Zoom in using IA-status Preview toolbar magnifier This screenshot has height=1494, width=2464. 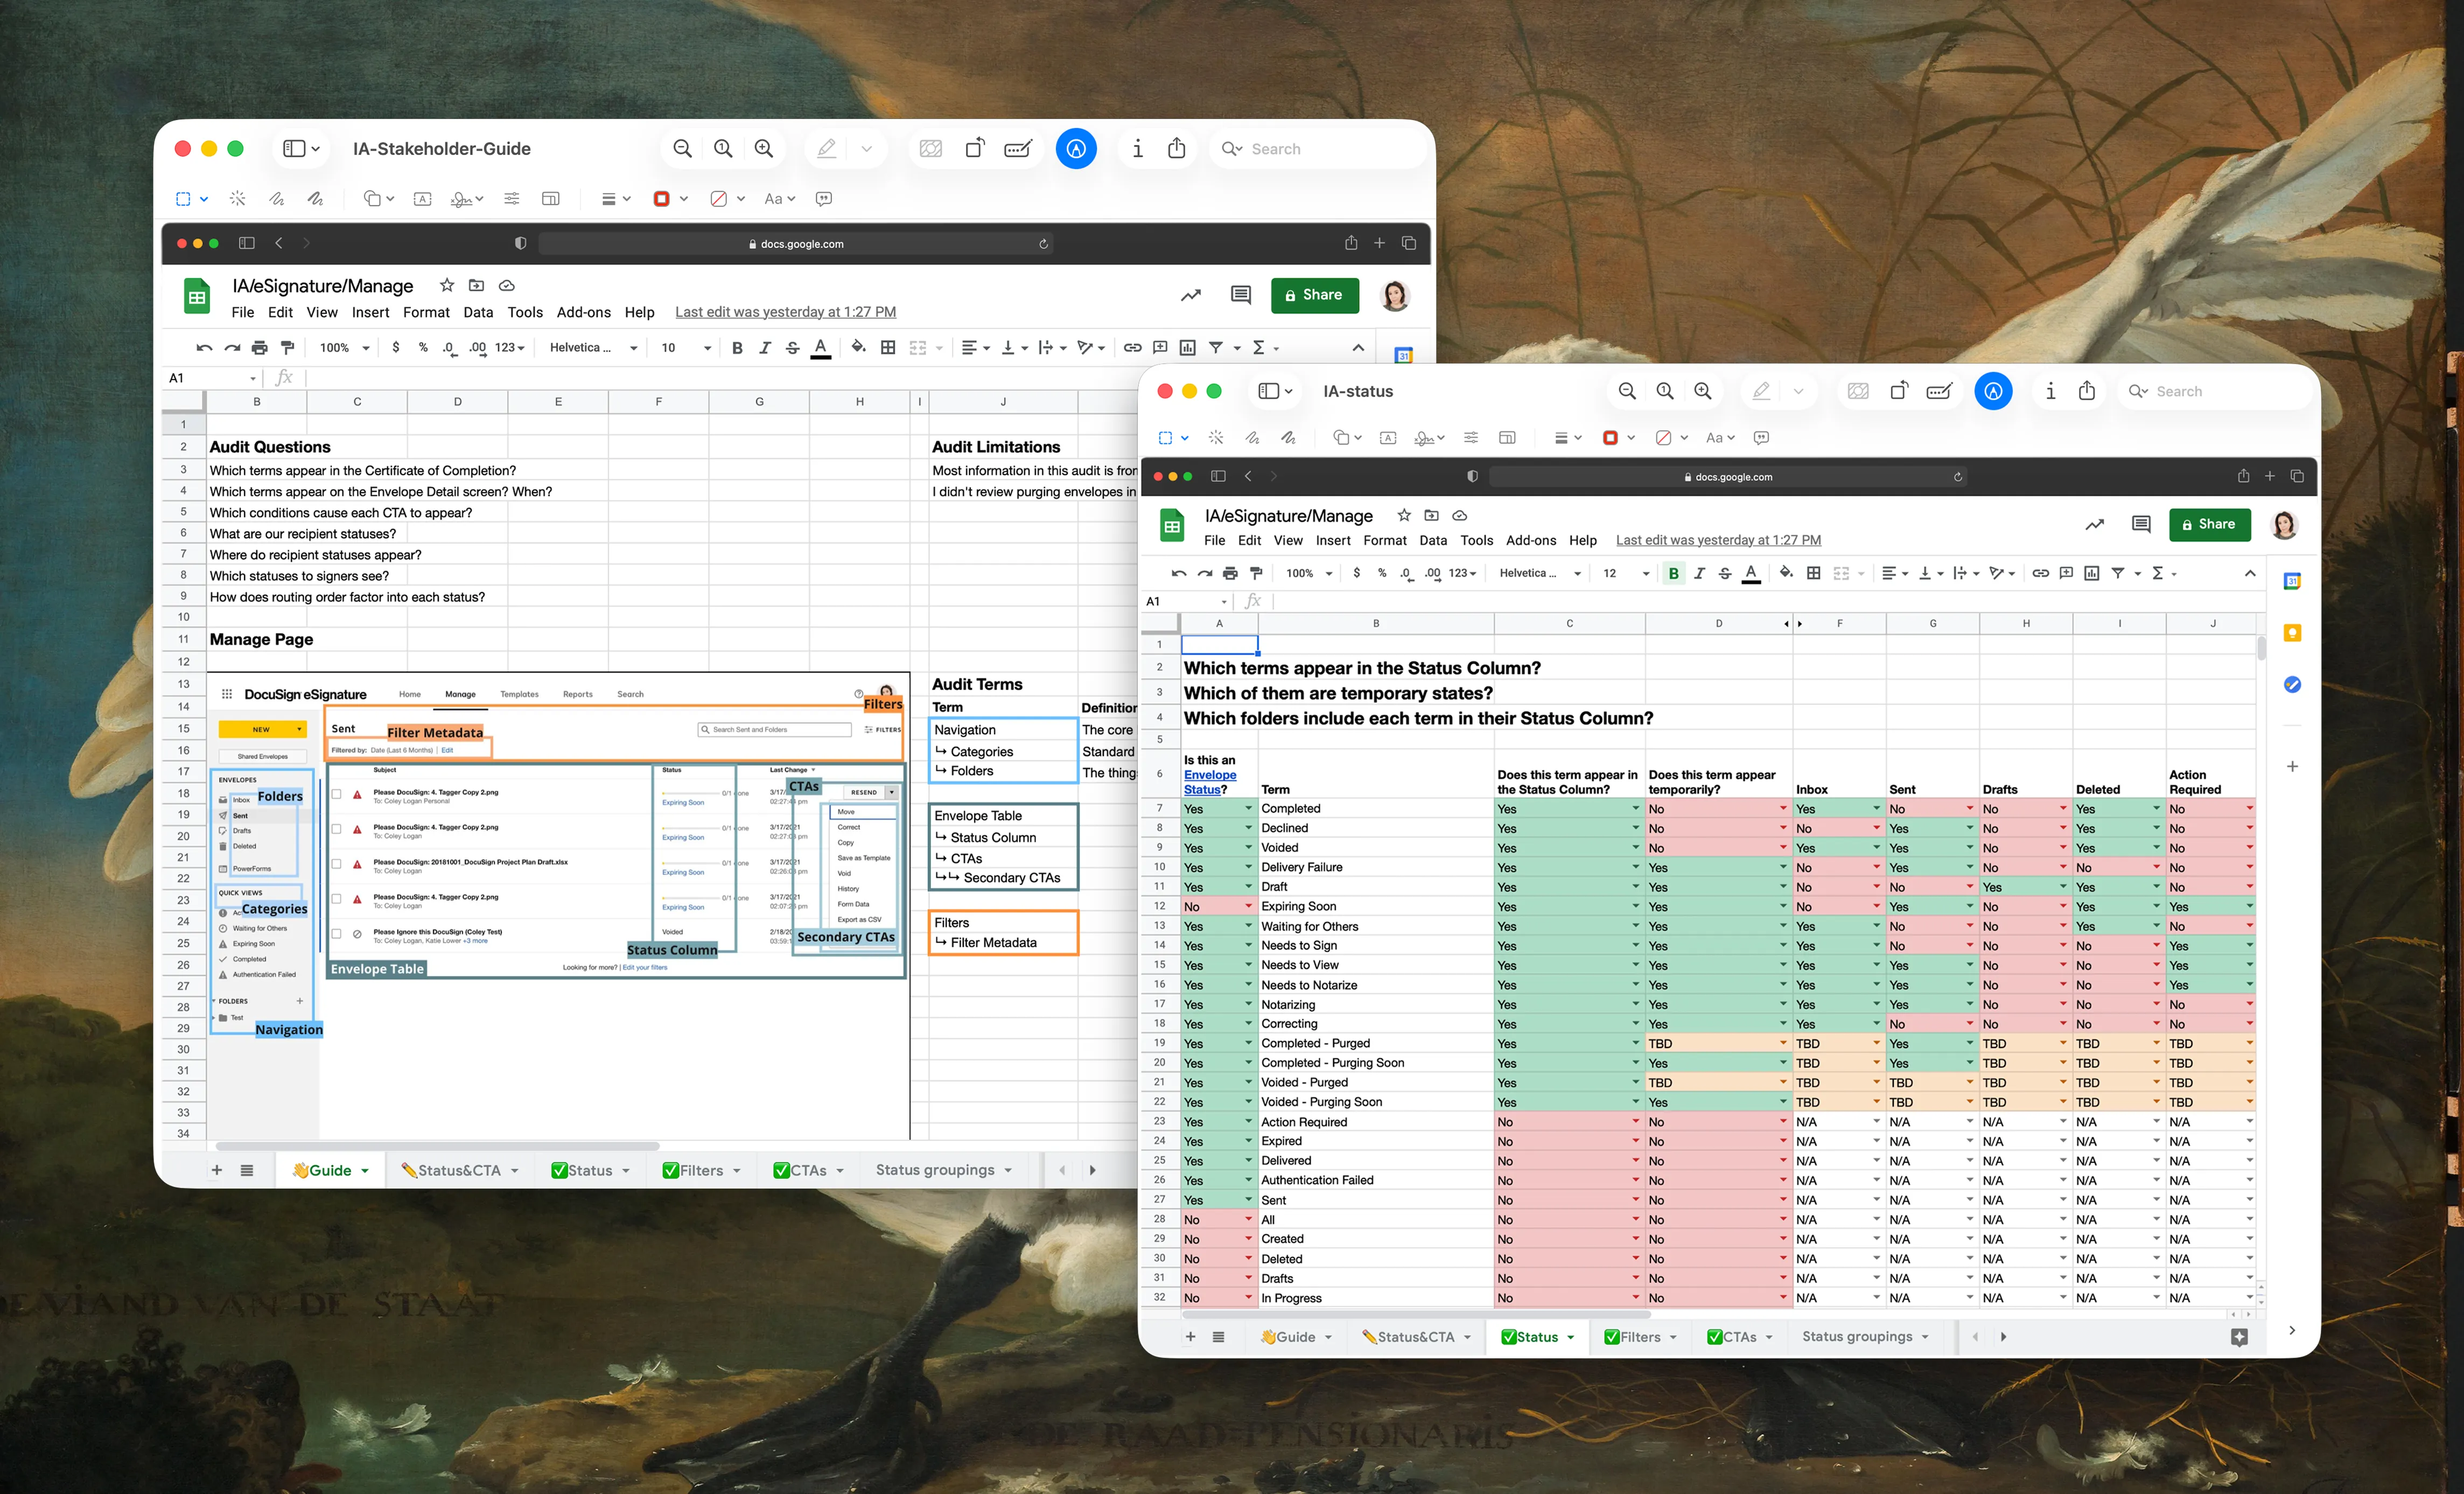click(x=1702, y=391)
